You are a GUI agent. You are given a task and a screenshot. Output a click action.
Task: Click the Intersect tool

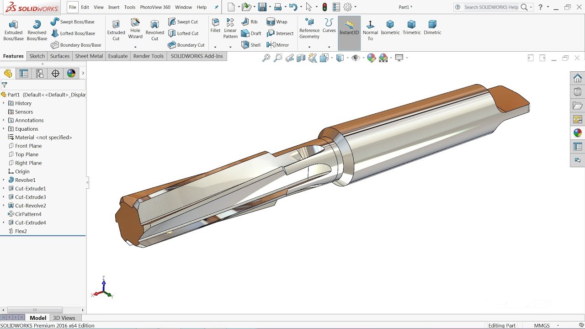[x=280, y=33]
